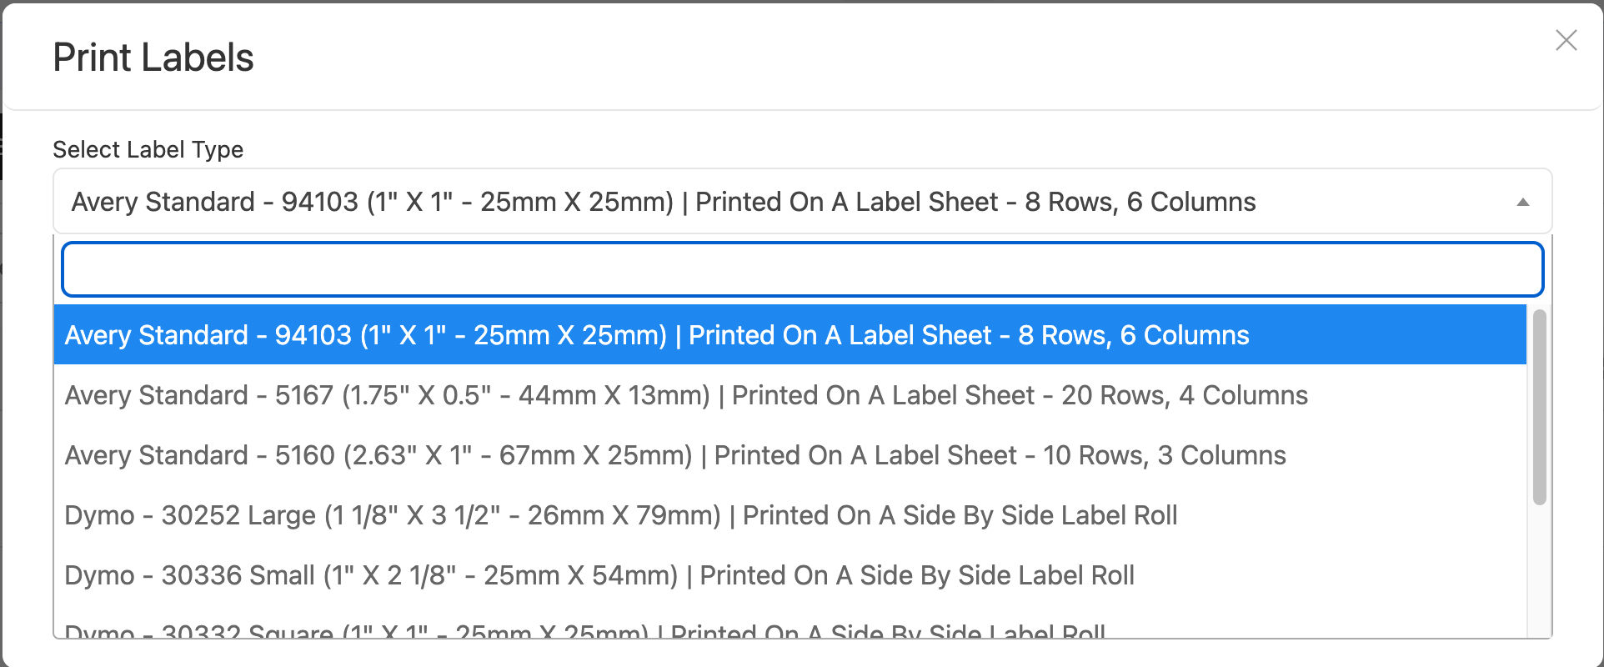Click the Print Labels heading
Image resolution: width=1604 pixels, height=667 pixels.
tap(153, 58)
